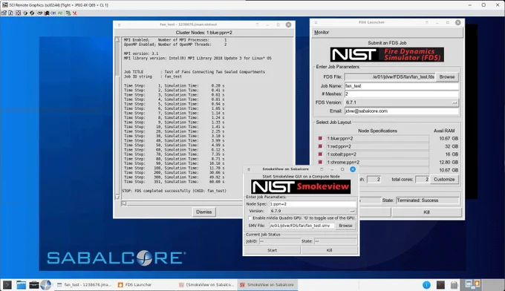Show connection info toolbar icon

[10, 13]
